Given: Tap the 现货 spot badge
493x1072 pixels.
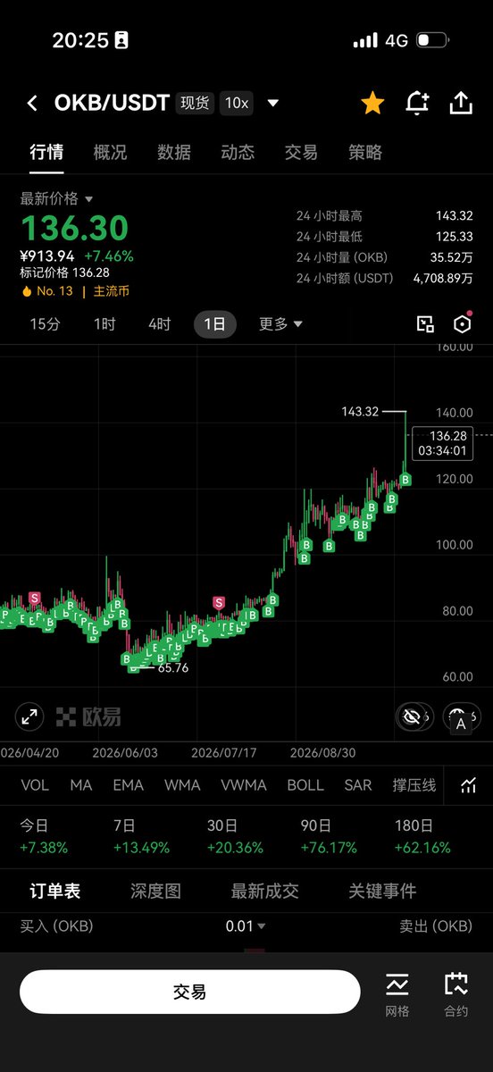Looking at the screenshot, I should coord(196,104).
